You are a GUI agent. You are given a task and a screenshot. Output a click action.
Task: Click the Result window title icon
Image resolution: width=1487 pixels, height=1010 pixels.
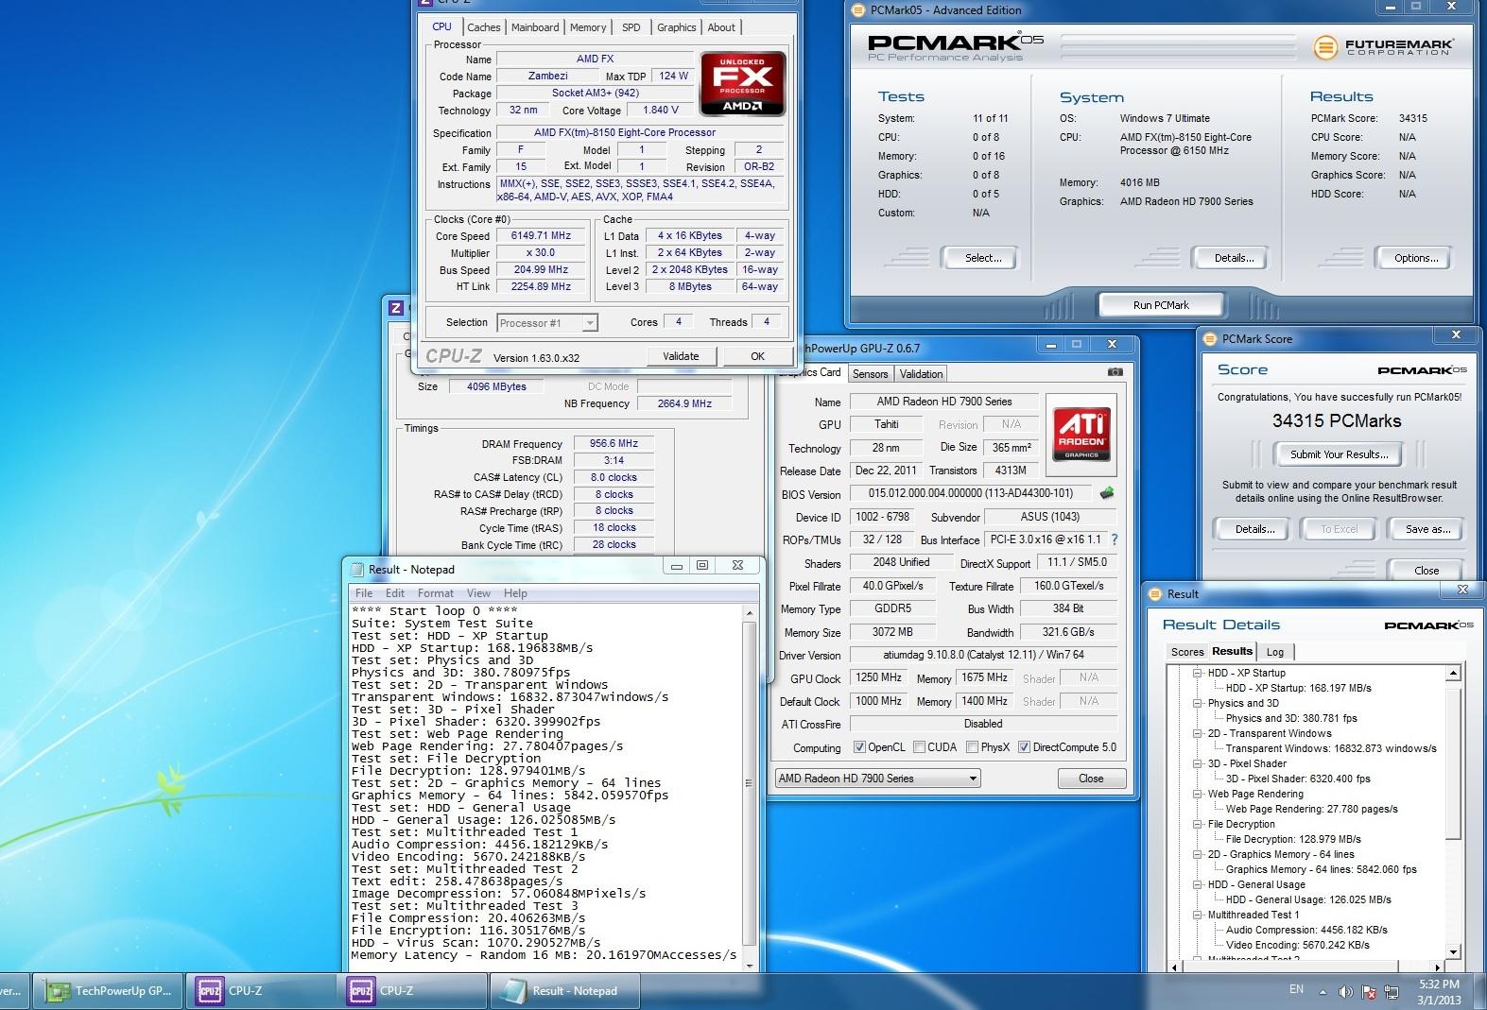[1155, 593]
